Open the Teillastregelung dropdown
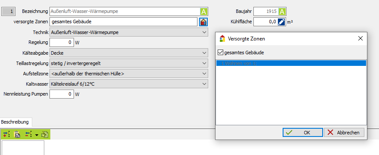Viewport: 379px width, 155px height. tap(129, 63)
